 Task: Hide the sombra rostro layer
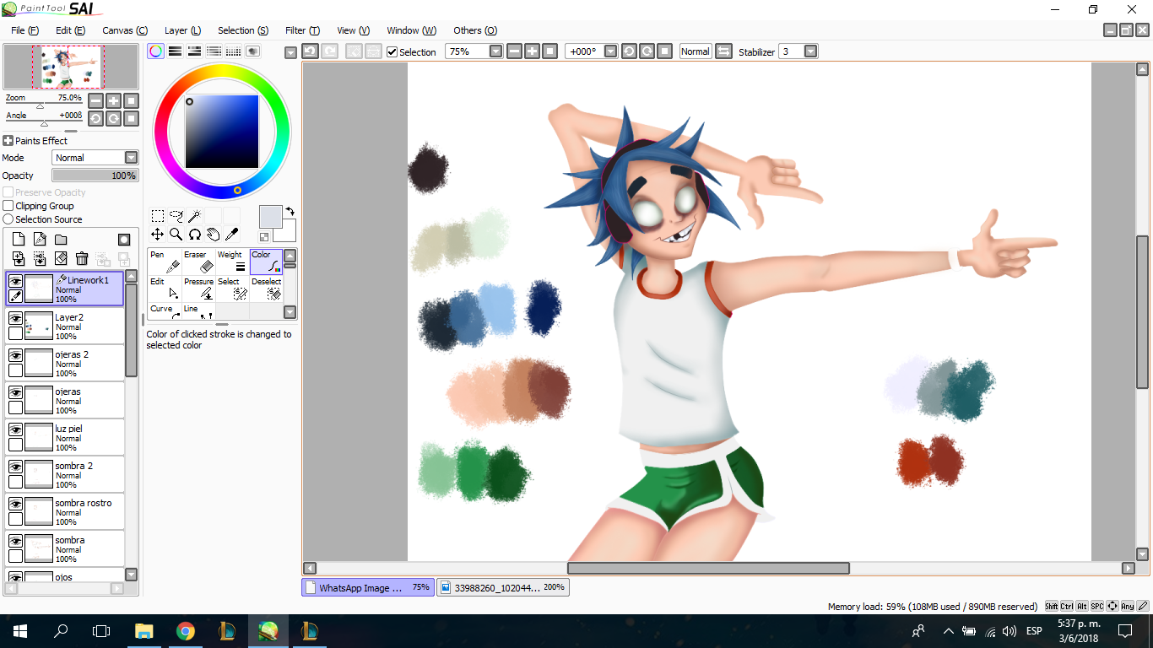point(15,504)
